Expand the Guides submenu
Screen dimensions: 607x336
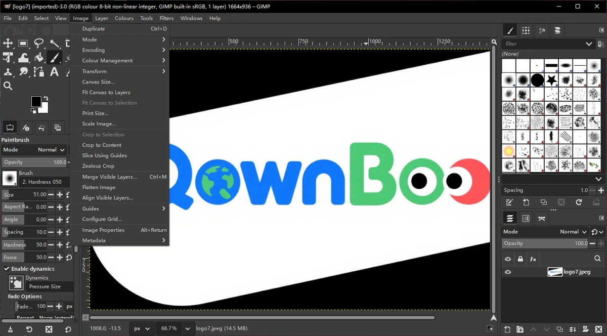coord(120,208)
